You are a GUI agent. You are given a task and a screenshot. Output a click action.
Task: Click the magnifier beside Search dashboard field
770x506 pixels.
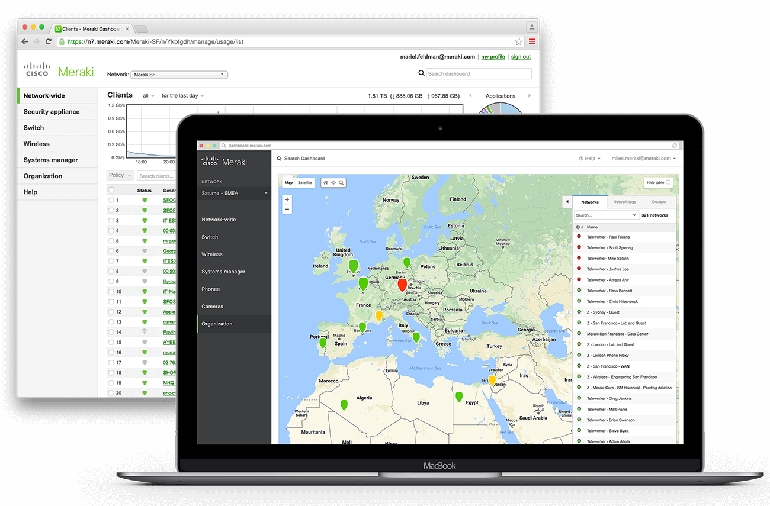tap(421, 73)
